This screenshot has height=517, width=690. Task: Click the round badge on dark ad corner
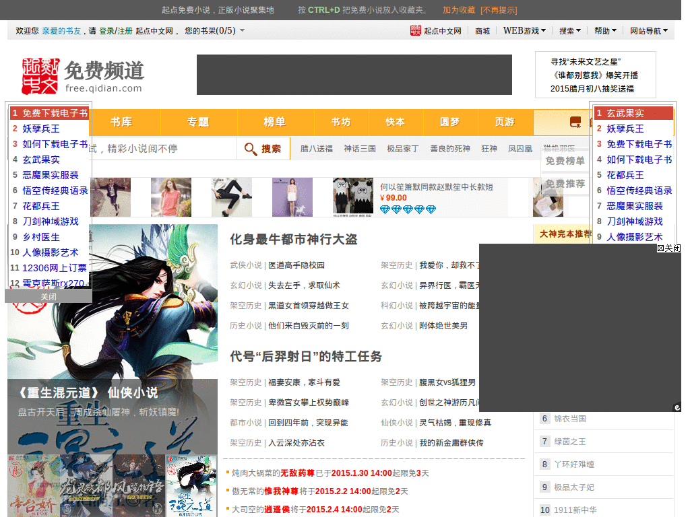point(677,407)
